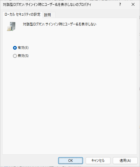Click the 無効(S) option label text
140x167 pixels.
click(23, 56)
